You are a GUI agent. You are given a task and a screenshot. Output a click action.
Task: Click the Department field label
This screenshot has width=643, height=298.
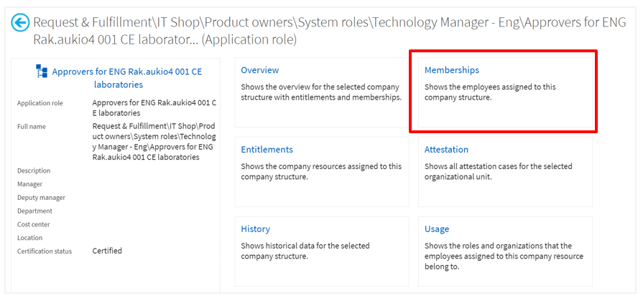[x=35, y=211]
